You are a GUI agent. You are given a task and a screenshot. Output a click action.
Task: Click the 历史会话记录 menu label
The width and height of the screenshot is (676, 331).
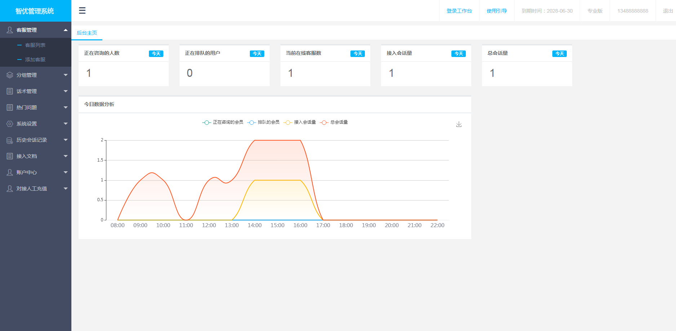point(32,140)
